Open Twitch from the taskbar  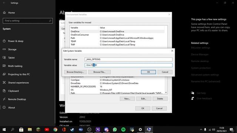point(98,130)
